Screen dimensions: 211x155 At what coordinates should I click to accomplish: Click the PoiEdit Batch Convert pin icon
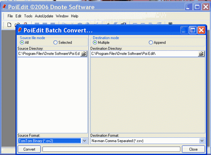[x=20, y=30]
